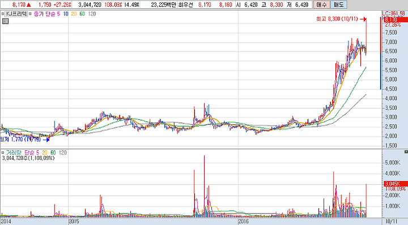The width and height of the screenshot is (408, 225).
Task: Select the volume panel 60-day average label
Action: 53,153
